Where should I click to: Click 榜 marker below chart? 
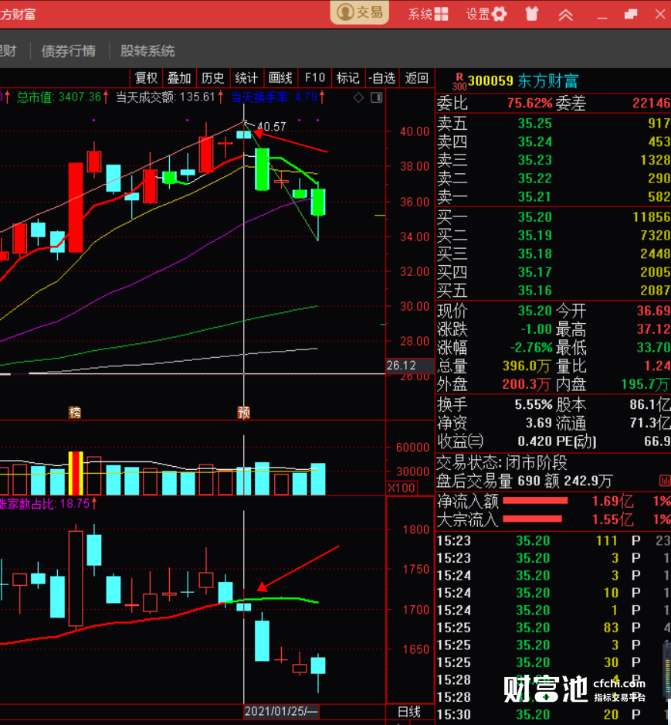point(75,412)
